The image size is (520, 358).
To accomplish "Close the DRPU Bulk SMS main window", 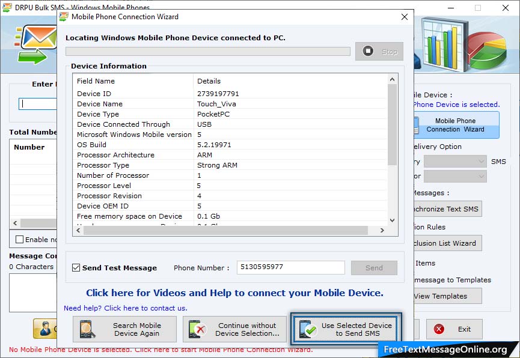I will tap(506, 8).
